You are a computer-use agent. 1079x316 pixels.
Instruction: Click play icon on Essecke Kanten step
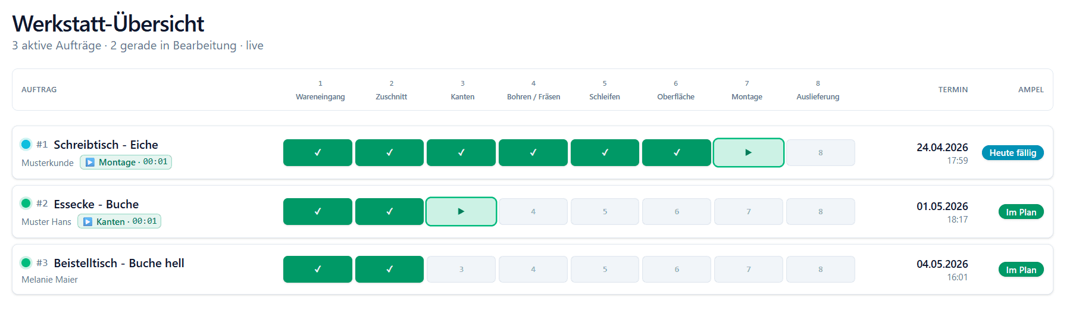coord(461,211)
